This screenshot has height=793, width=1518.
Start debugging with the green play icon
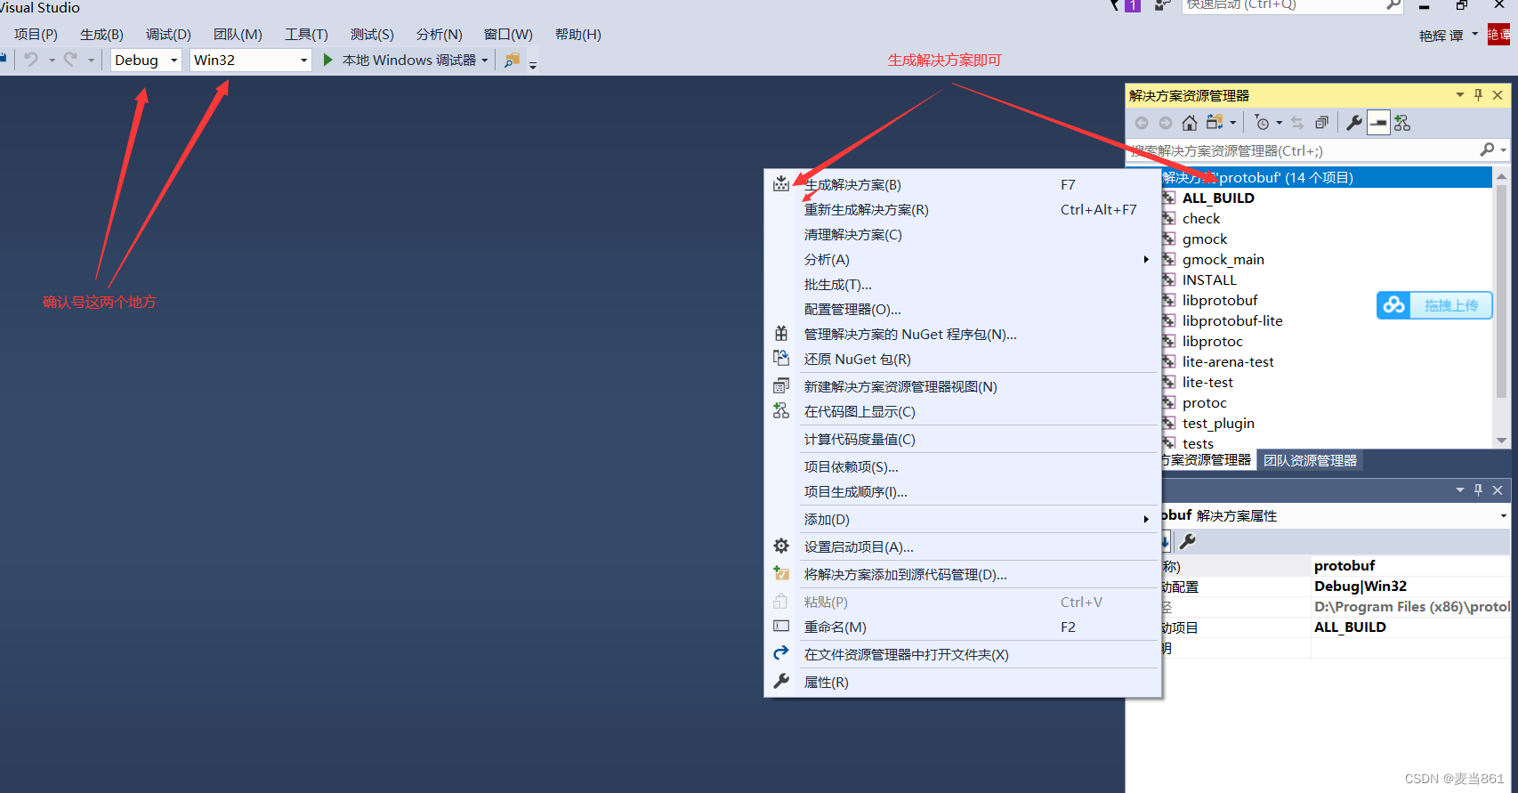328,60
